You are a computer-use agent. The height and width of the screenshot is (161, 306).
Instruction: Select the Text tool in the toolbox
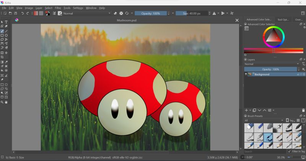(x=7, y=22)
